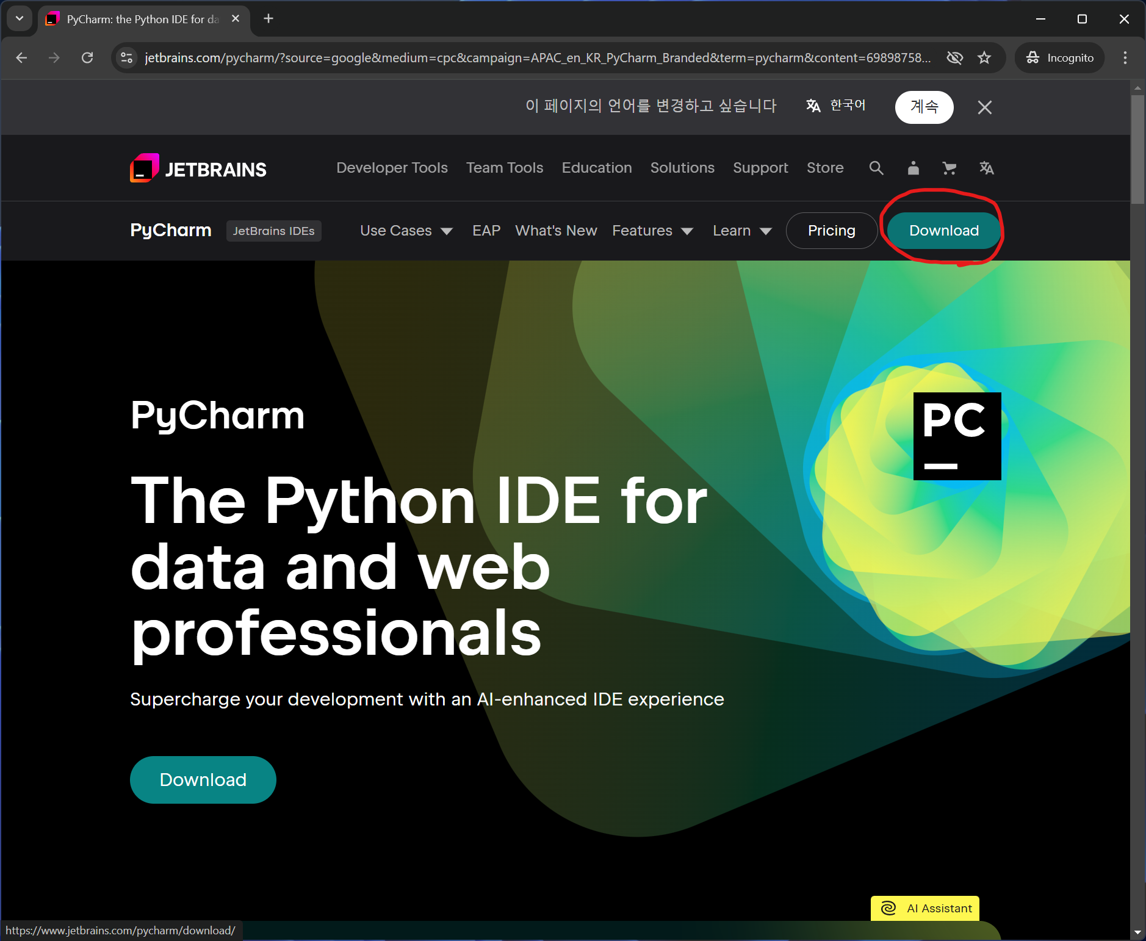Click the URL address bar field
1146x941 pixels.
click(537, 58)
